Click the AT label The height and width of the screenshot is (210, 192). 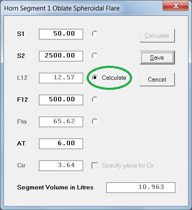(21, 143)
